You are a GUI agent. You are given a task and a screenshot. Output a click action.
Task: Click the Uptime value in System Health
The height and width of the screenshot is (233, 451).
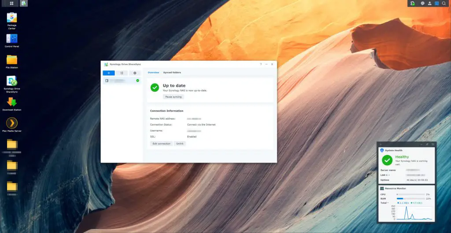click(x=417, y=180)
